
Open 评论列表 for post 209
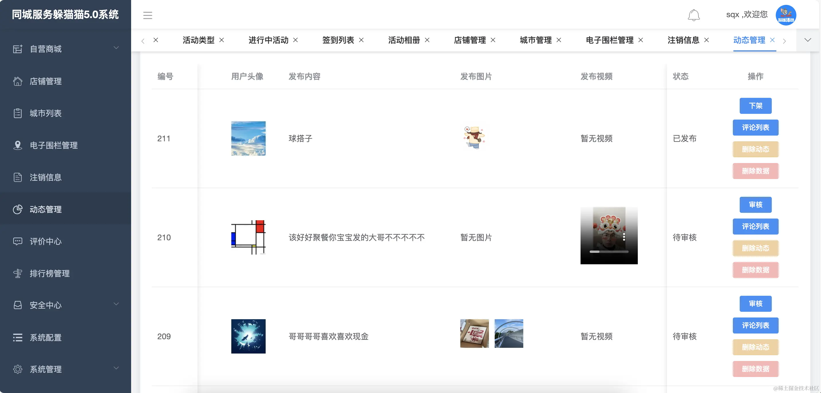[x=756, y=325]
